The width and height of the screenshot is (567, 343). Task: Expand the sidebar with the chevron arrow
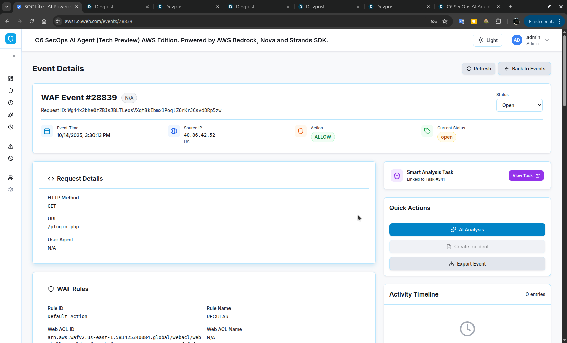tap(14, 56)
